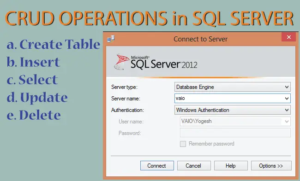
Task: Click the 'Authentication:' label
Action: (x=127, y=110)
